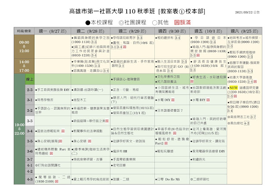Click 弦韻 - 二胡 in room 4-3
276x195 pixels.
(x=120, y=179)
